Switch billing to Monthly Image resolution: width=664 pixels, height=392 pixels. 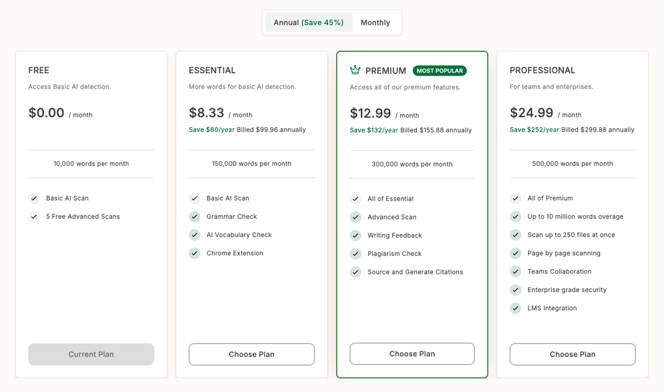click(375, 23)
